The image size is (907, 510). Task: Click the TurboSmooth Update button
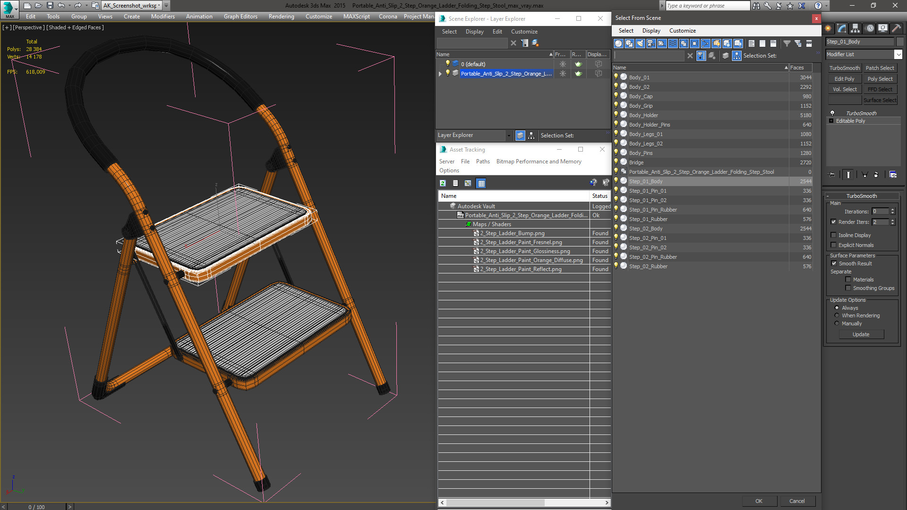coord(861,334)
